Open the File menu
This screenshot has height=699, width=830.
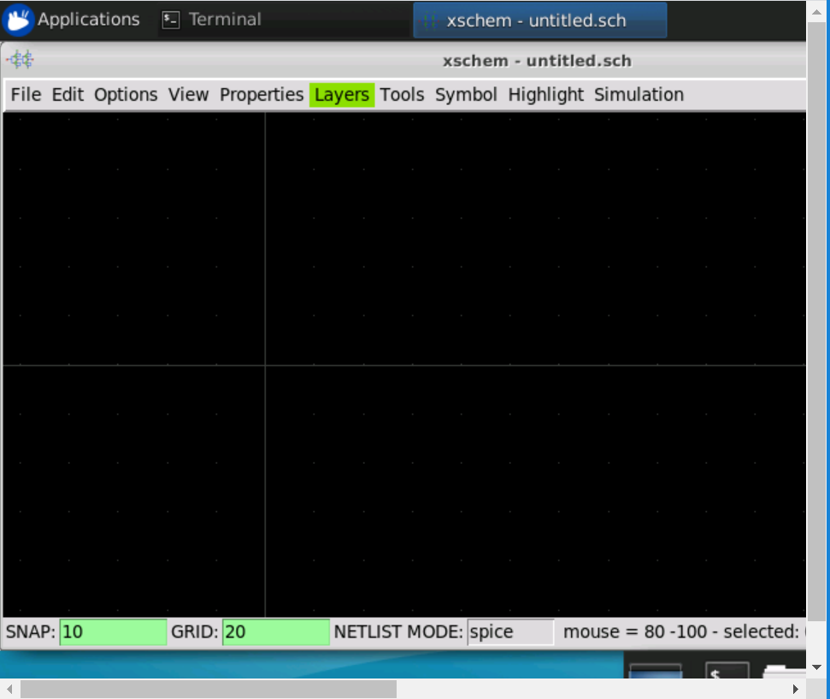pyautogui.click(x=26, y=95)
